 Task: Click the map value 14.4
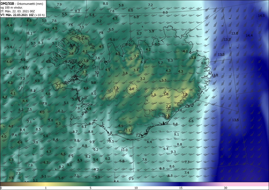249,36
